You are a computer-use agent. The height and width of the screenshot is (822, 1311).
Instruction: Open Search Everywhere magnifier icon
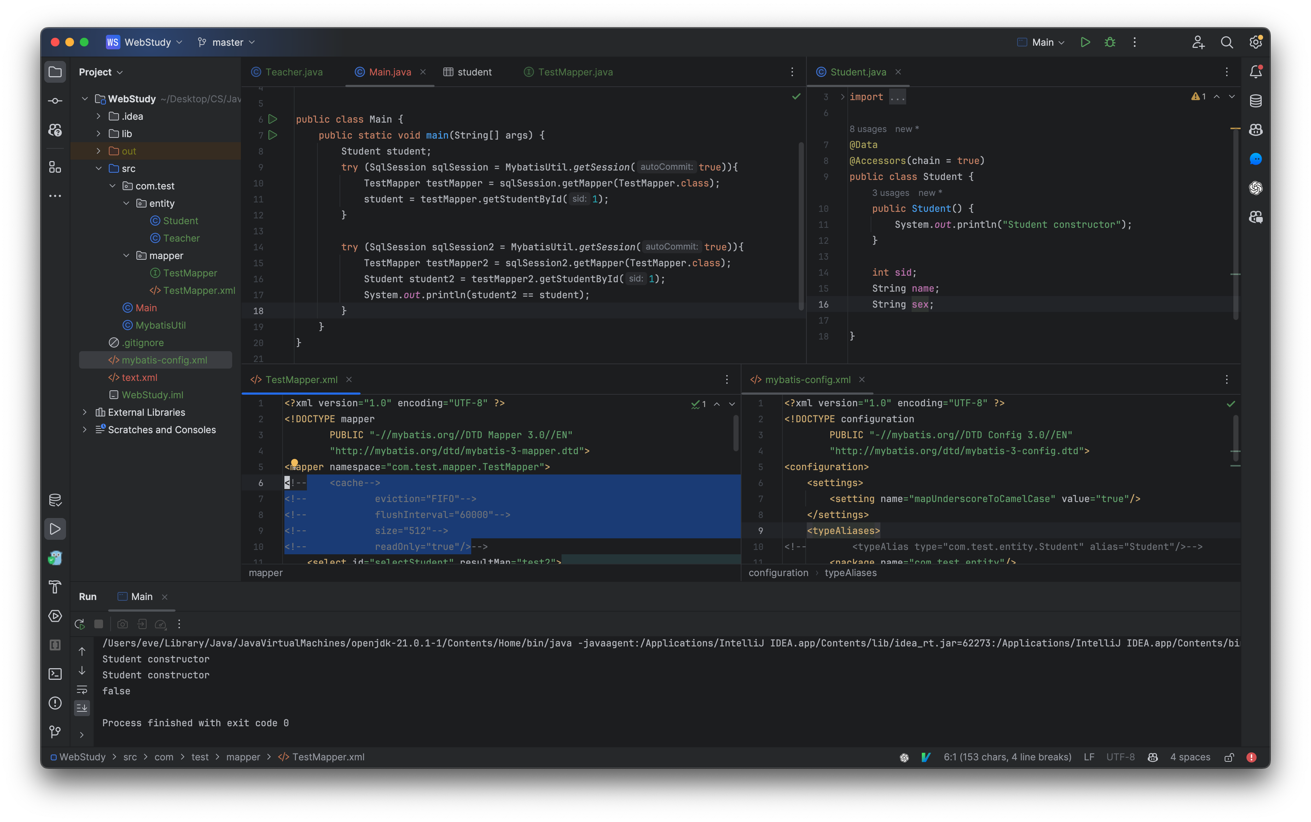coord(1226,42)
